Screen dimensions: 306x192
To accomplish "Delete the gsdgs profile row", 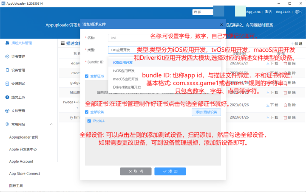I will pyautogui.click(x=289, y=83).
